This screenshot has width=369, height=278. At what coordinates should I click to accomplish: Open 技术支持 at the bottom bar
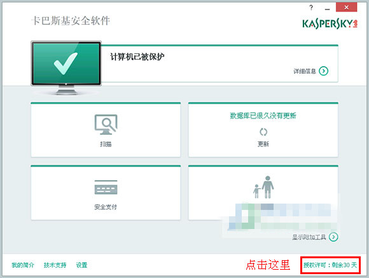(x=55, y=265)
